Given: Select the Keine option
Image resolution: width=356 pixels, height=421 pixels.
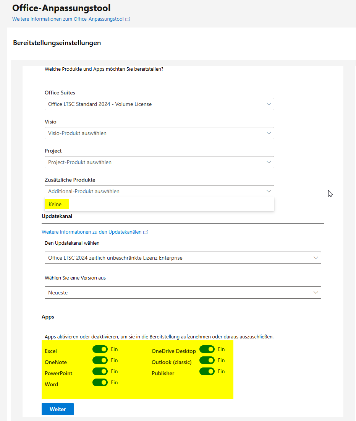Looking at the screenshot, I should [55, 204].
